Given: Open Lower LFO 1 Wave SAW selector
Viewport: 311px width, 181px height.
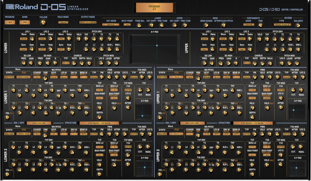Looking at the screenshot, I should pos(24,39).
